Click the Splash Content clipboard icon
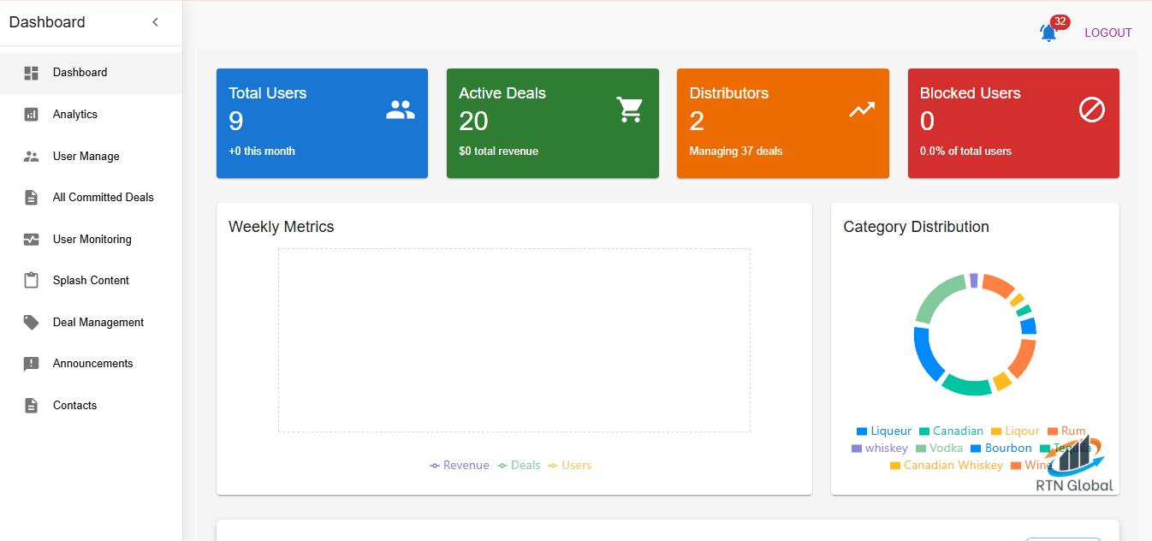 pos(32,280)
